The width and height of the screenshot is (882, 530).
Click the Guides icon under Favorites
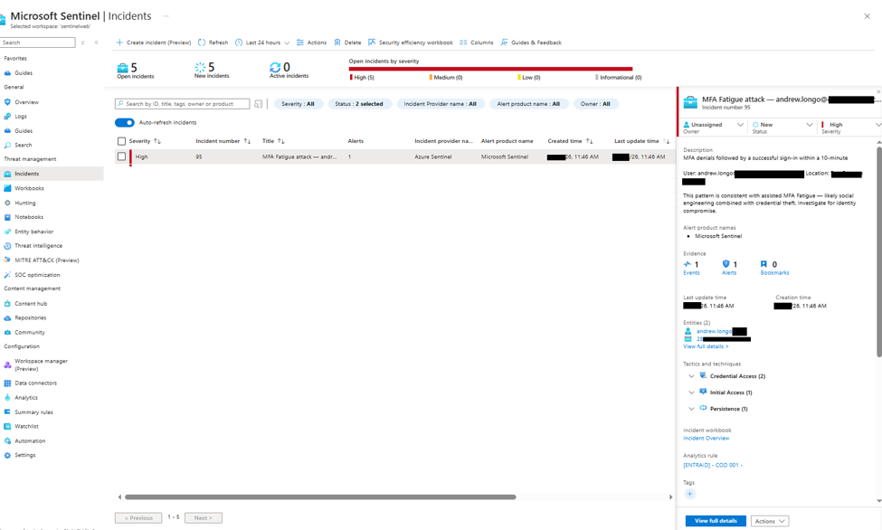[7, 72]
